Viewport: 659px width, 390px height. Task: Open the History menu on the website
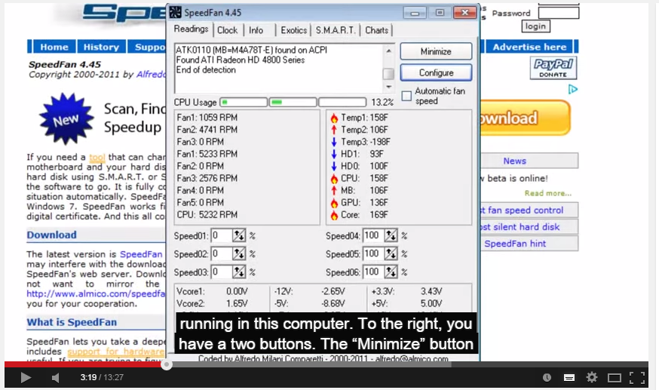pos(101,47)
